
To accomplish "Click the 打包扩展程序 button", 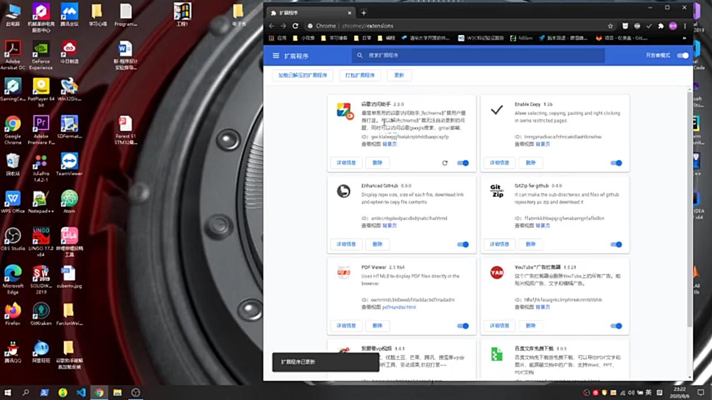I will (x=360, y=75).
